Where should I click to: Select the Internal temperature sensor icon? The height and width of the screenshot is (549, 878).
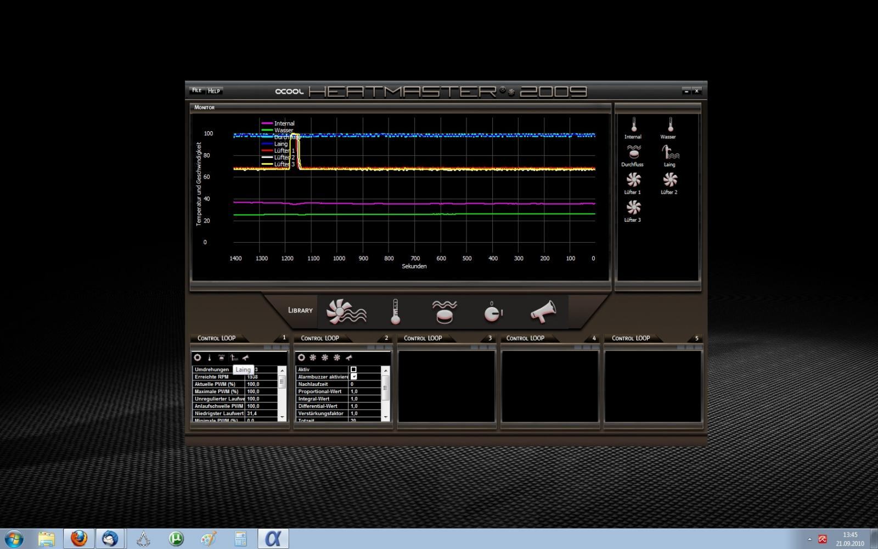[634, 125]
